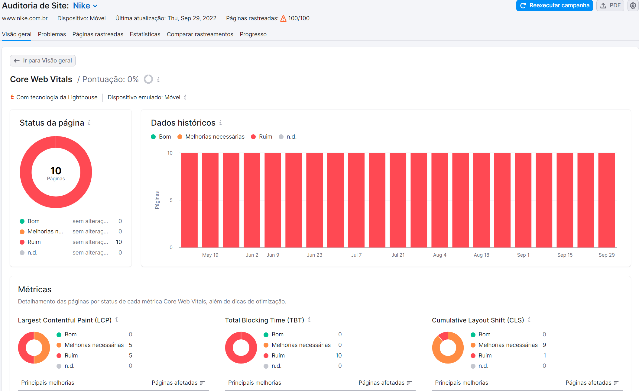The height and width of the screenshot is (391, 639).
Task: Click the info icon beside Dados históricos
Action: [x=220, y=123]
